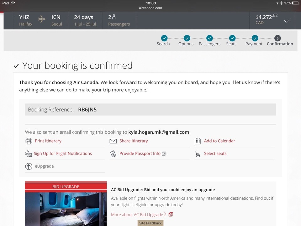This screenshot has height=226, width=301.
Task: Tap the Bluetooth icon in status bar
Action: [x=281, y=3]
